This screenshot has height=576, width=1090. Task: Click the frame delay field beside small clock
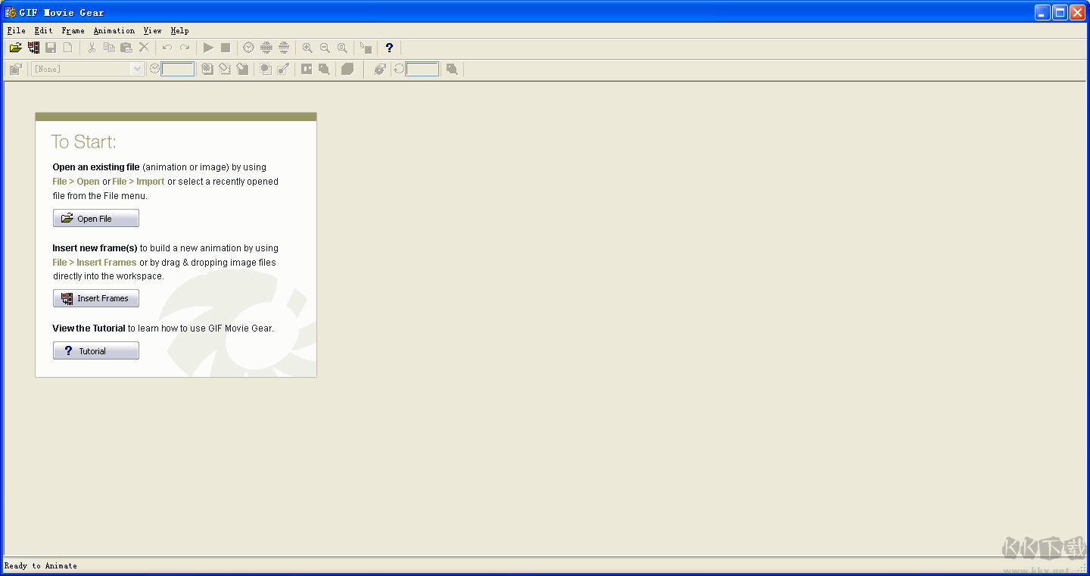click(178, 69)
